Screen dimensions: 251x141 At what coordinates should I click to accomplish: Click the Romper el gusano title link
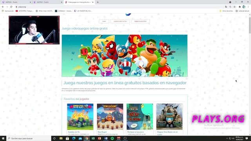click(x=135, y=132)
